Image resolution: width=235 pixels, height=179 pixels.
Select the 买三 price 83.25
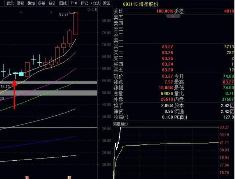point(167,58)
